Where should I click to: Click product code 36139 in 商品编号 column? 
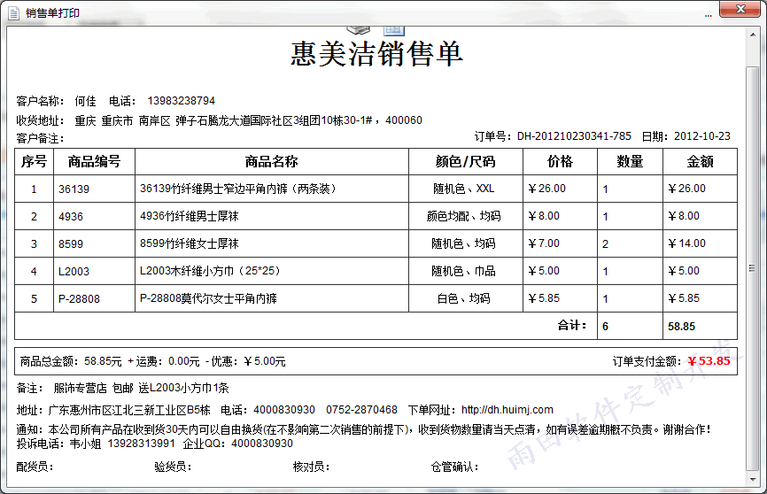[74, 189]
